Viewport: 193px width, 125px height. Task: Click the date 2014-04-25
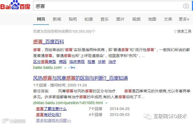point(120,109)
